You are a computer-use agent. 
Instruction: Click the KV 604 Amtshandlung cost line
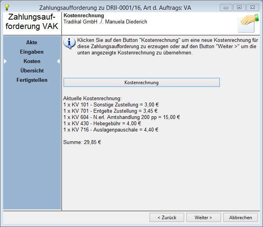pyautogui.click(x=121, y=117)
